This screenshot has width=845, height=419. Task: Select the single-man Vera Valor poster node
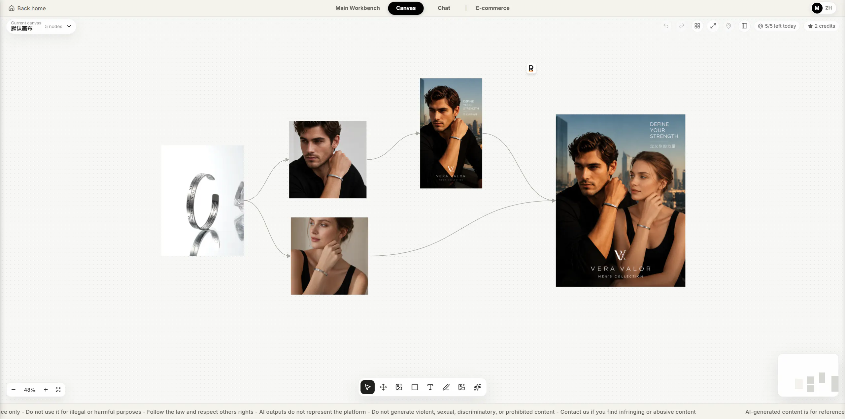coord(451,133)
